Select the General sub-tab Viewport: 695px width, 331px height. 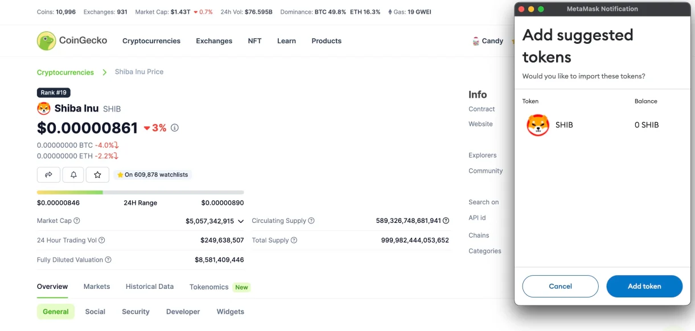(56, 312)
